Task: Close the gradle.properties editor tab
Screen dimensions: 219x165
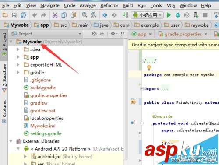Action: click(x=205, y=34)
